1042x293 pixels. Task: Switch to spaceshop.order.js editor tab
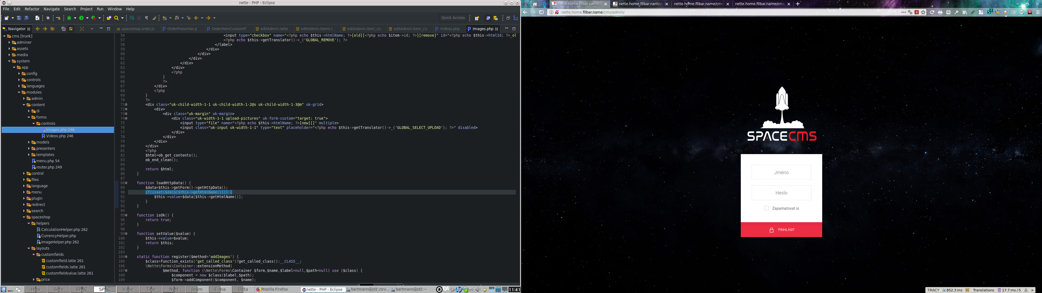[x=135, y=29]
